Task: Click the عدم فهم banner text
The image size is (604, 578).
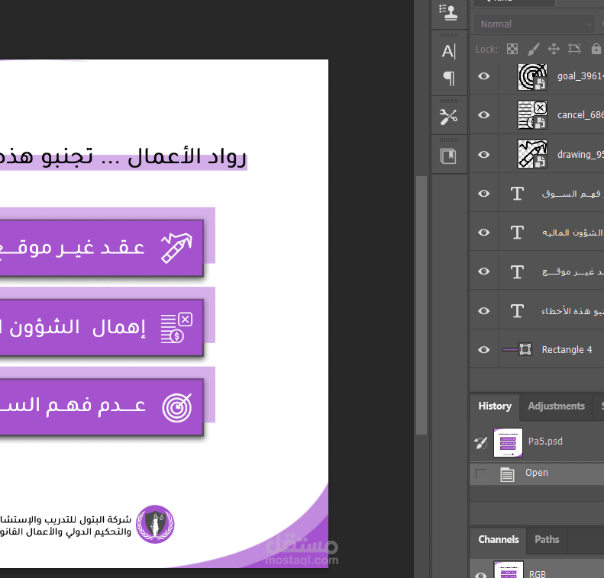Action: pyautogui.click(x=73, y=406)
